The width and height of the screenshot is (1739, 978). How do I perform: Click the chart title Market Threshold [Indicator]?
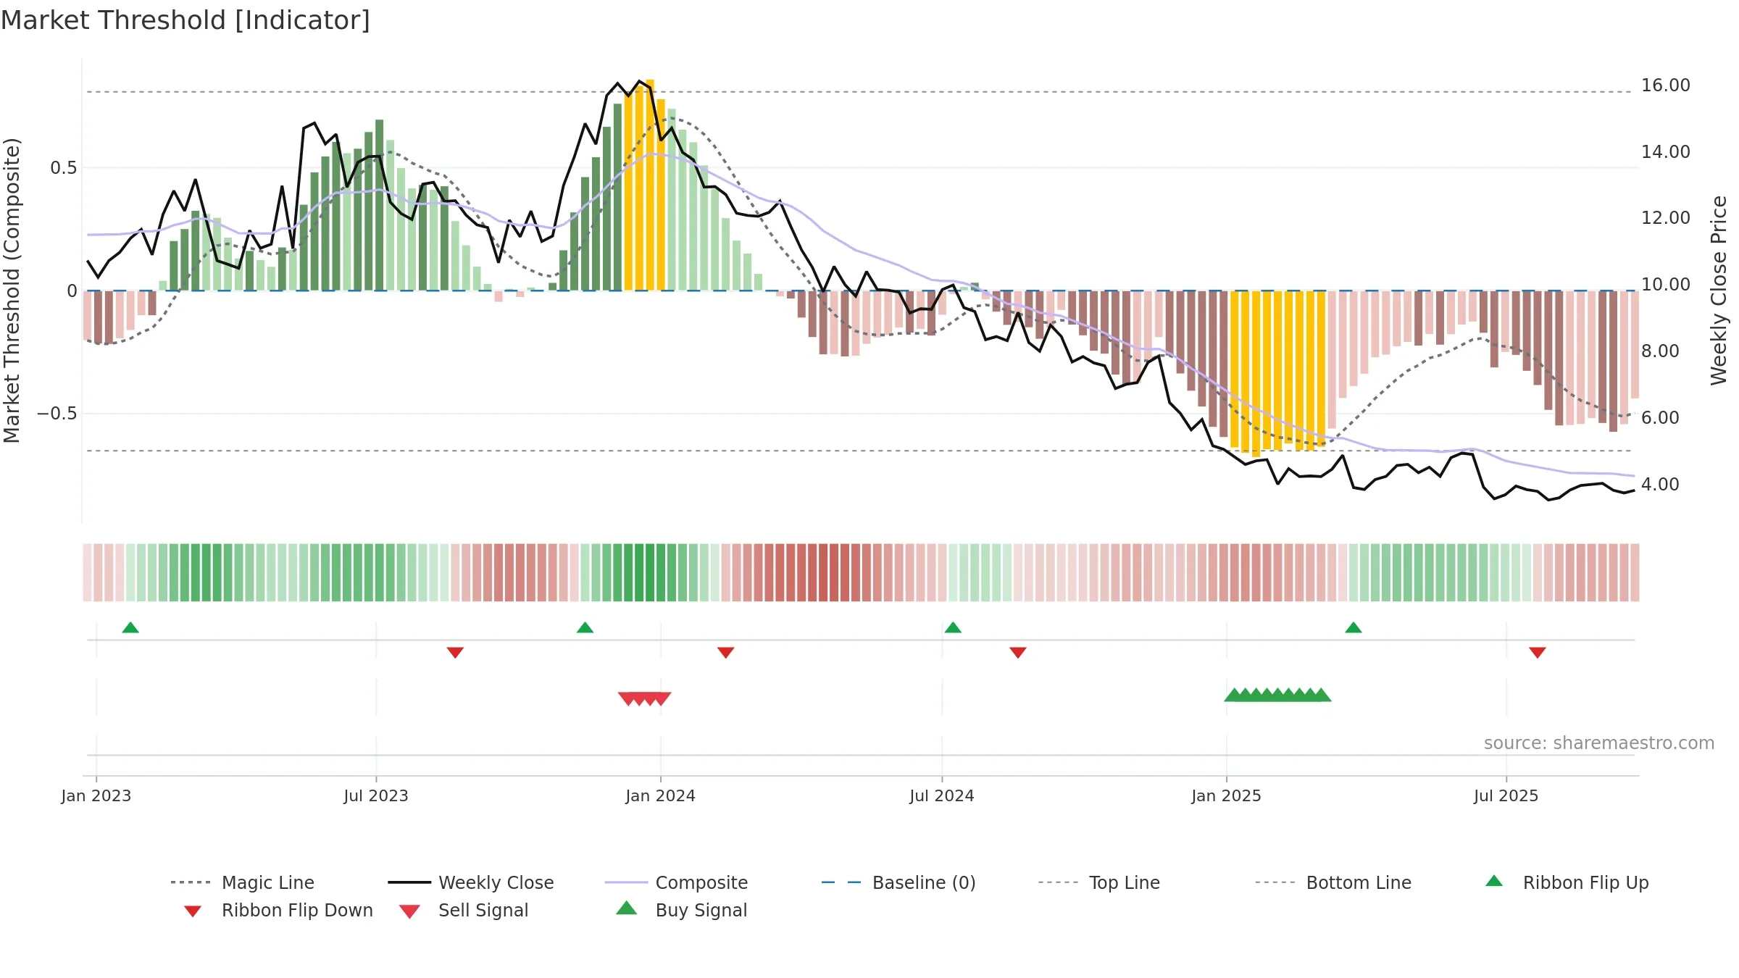[185, 20]
